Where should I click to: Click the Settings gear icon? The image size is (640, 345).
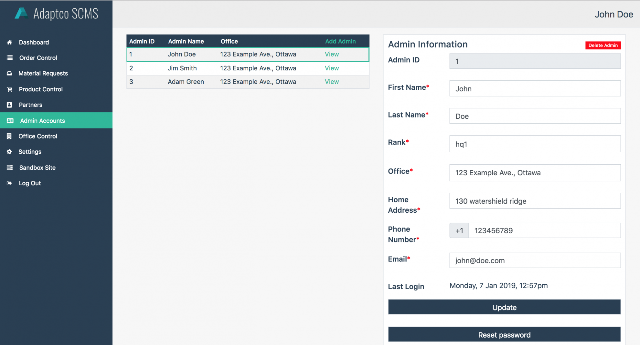pyautogui.click(x=9, y=152)
